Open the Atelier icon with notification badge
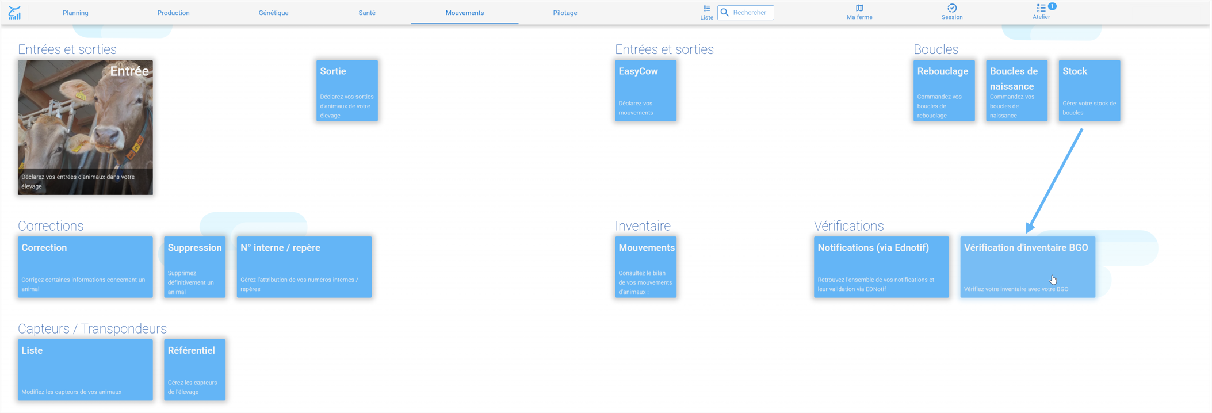Viewport: 1212px width, 413px height. (x=1042, y=12)
